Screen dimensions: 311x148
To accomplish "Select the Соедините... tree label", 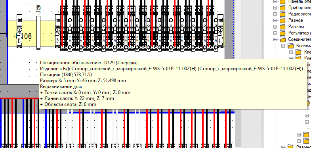I will click(300, 39).
